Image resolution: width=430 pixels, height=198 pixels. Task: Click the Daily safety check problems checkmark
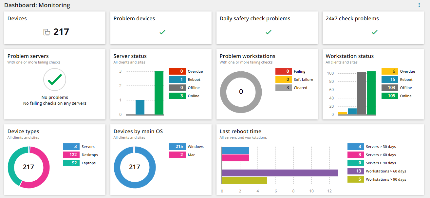tap(268, 32)
